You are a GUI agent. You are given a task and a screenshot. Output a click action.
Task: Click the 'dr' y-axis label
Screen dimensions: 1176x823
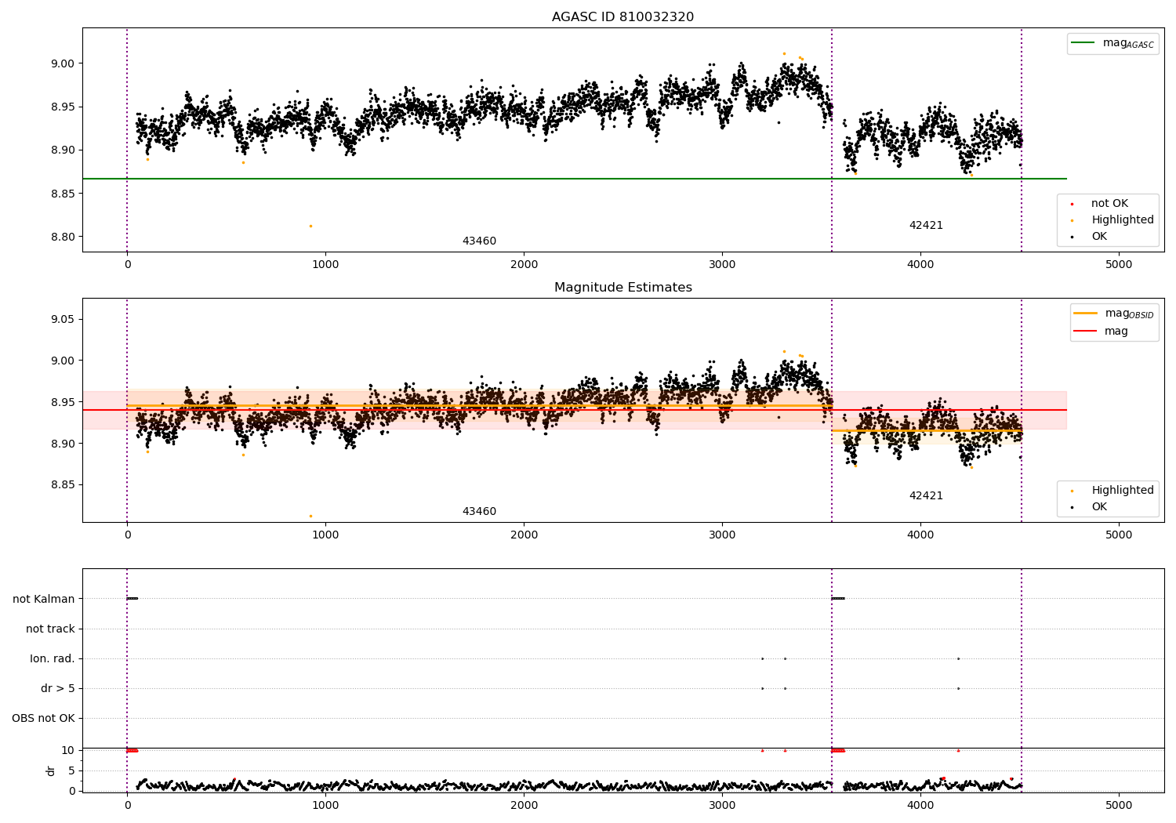pos(51,770)
